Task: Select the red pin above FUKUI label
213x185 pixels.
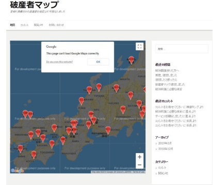Action: coord(81,101)
